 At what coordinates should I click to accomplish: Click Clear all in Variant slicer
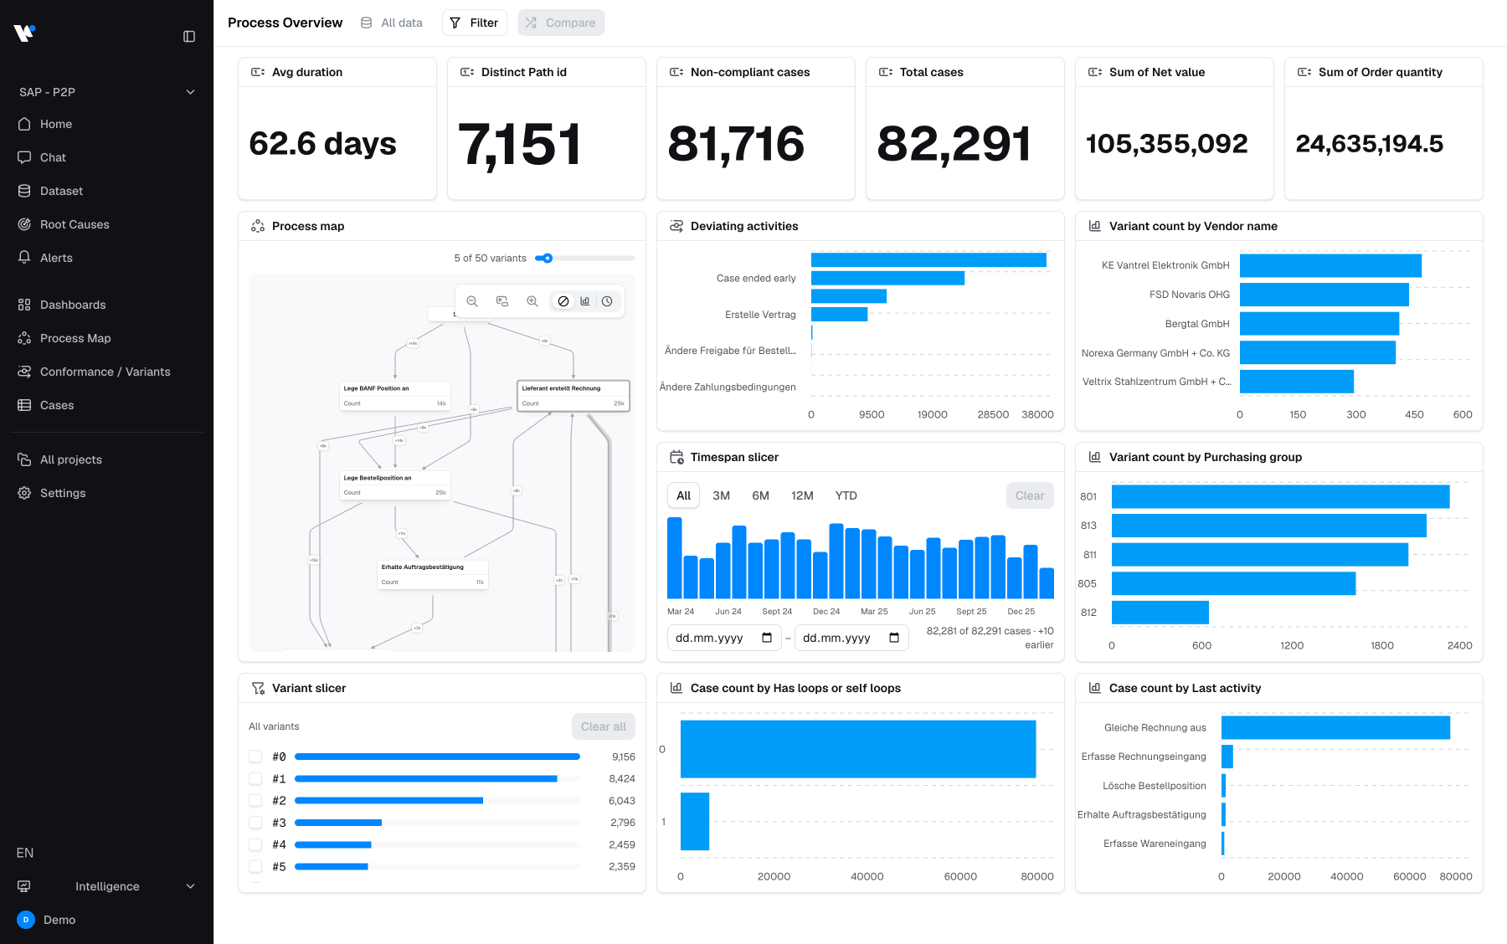(x=604, y=726)
